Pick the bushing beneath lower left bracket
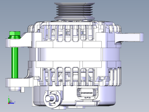The height and width of the screenshot is (112, 149). [x=15, y=89]
